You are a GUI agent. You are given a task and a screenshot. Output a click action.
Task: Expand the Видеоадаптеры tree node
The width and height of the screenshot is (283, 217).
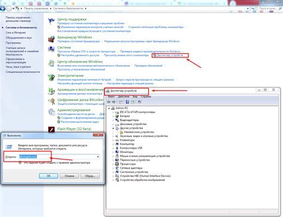coord(113,120)
